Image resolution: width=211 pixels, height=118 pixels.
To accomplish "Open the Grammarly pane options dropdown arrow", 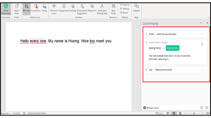I will 201,23.
